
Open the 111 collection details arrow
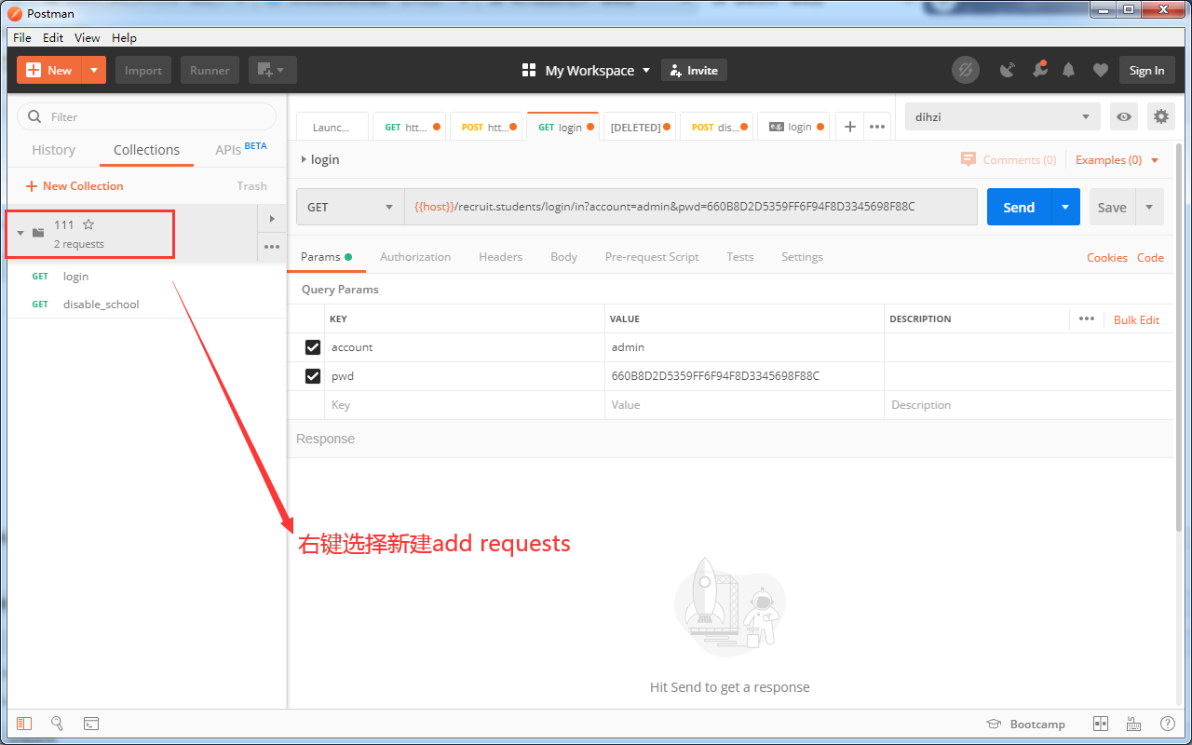click(x=272, y=219)
